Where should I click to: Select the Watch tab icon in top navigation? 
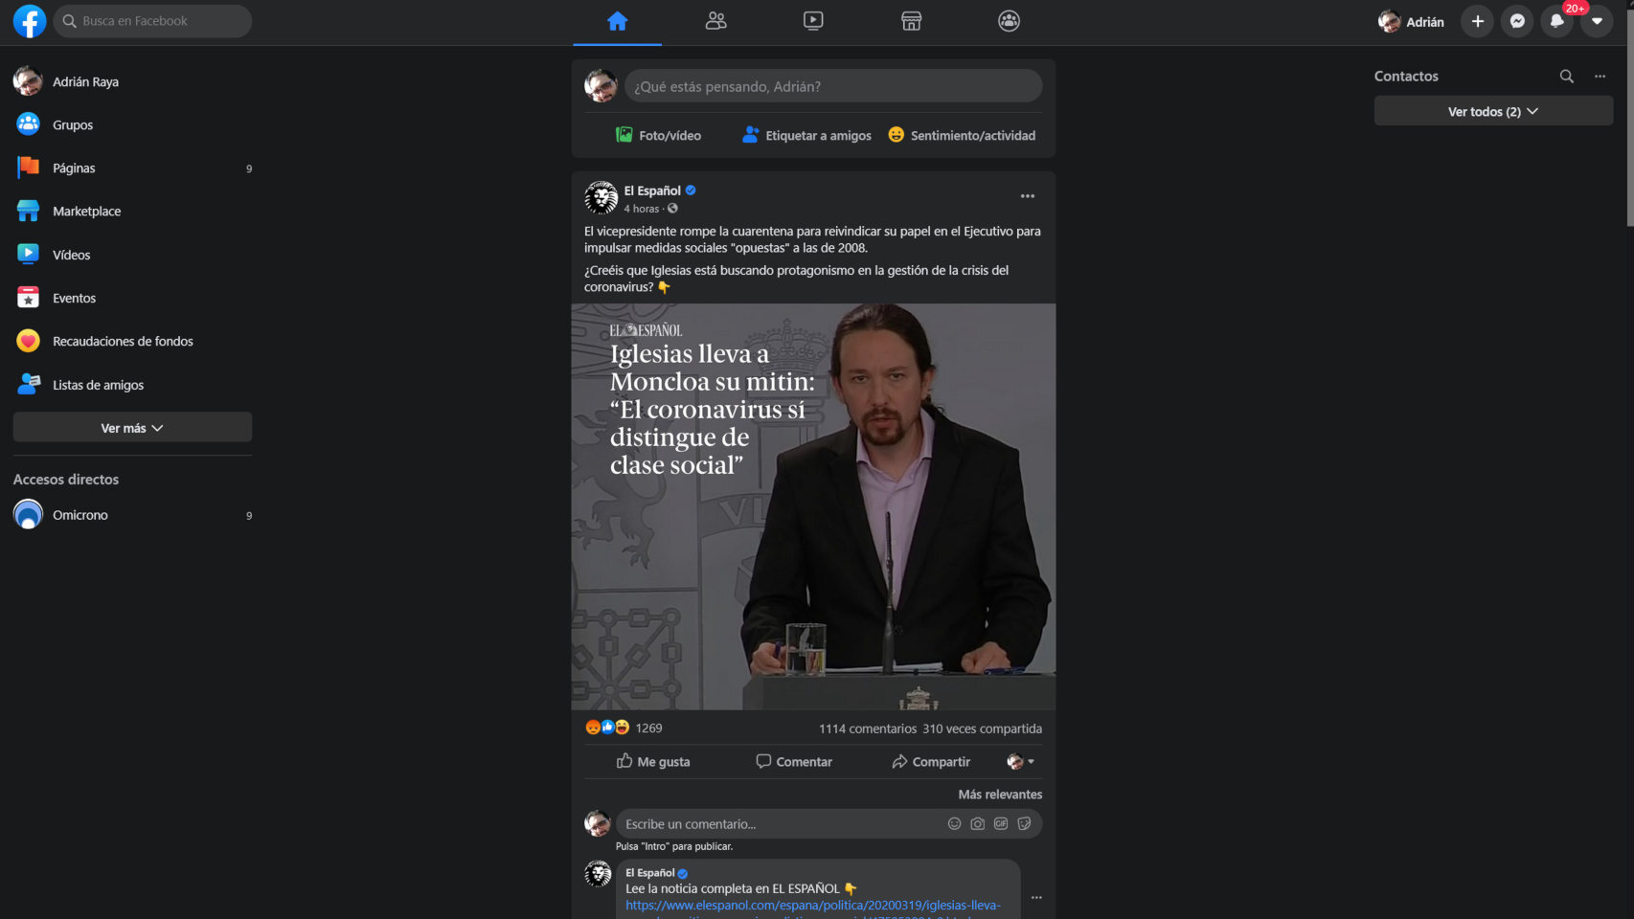tap(813, 20)
